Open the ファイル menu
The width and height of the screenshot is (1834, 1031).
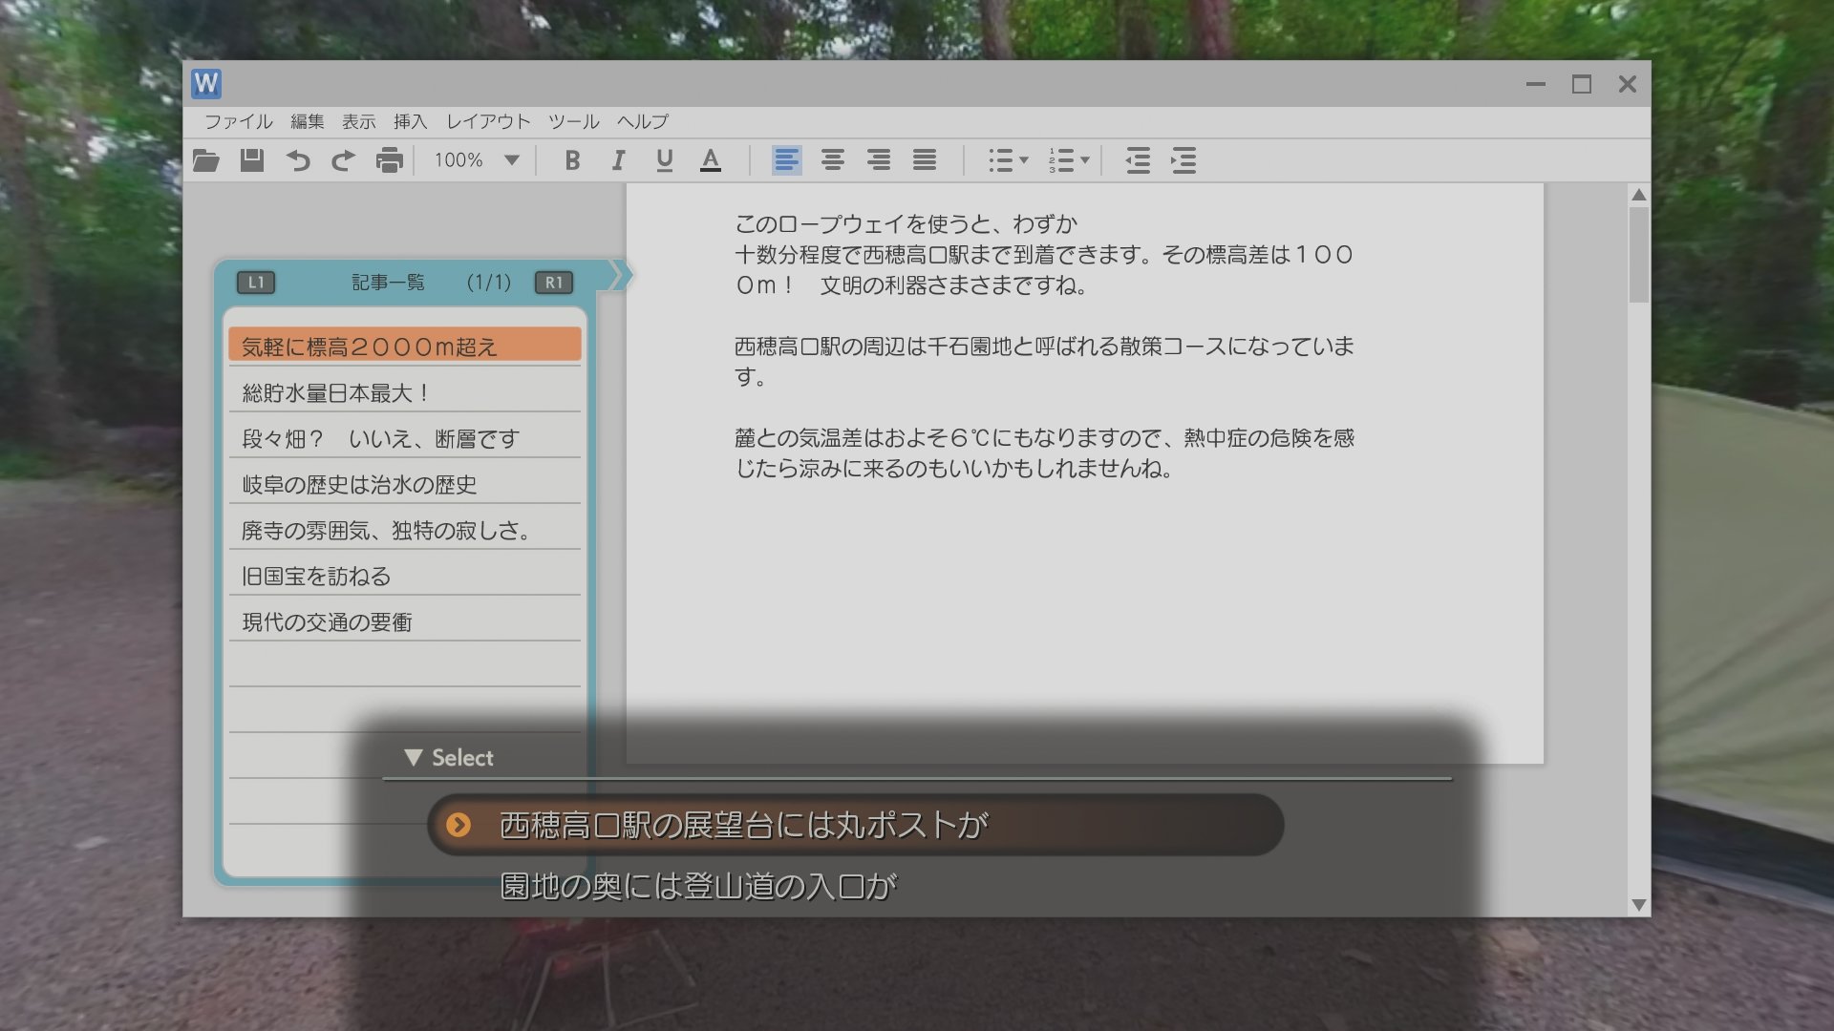coord(238,121)
